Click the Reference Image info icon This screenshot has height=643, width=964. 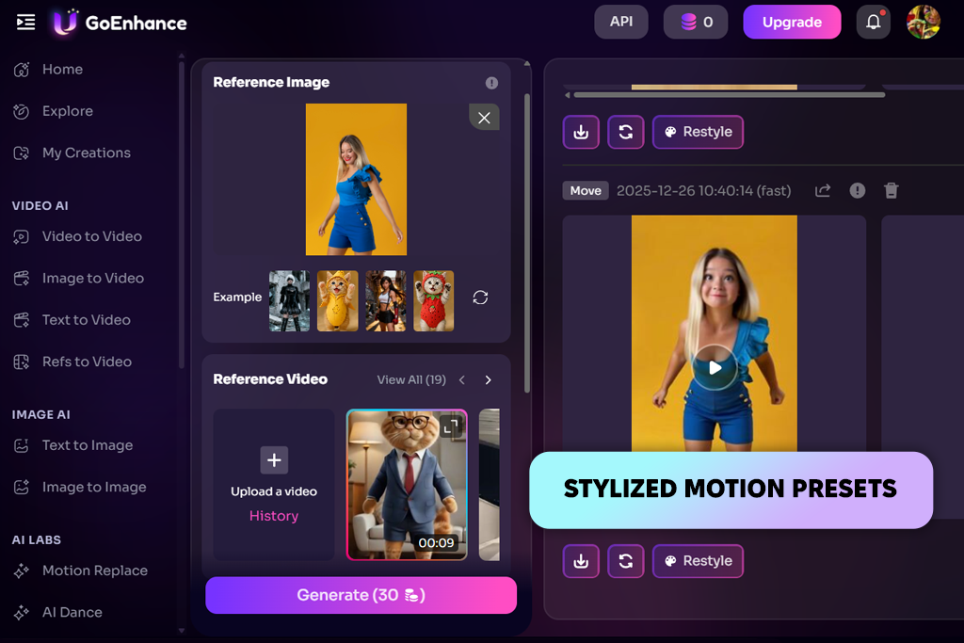tap(491, 83)
